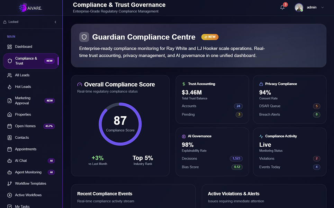Click the DSAR Queue badge showing 5
The image size is (334, 208).
coord(317,106)
